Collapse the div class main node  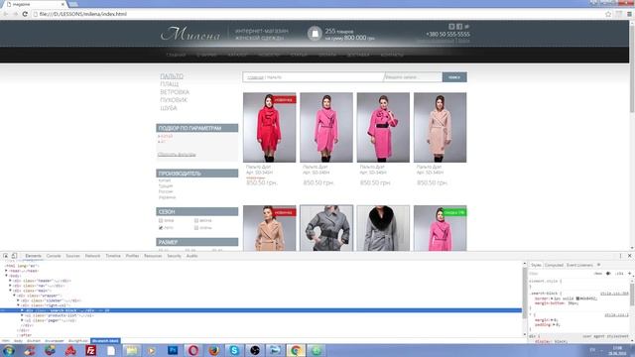click(10, 291)
